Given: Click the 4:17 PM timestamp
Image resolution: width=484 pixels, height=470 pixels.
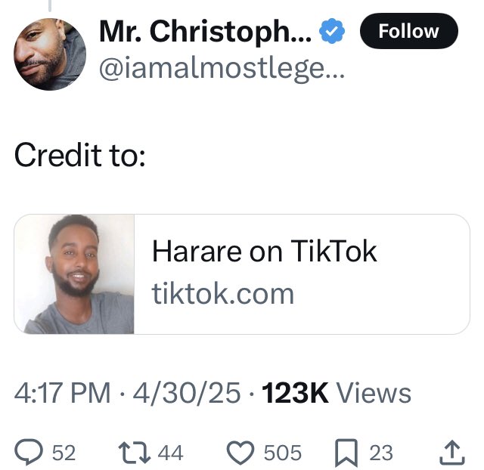Looking at the screenshot, I should coord(62,393).
